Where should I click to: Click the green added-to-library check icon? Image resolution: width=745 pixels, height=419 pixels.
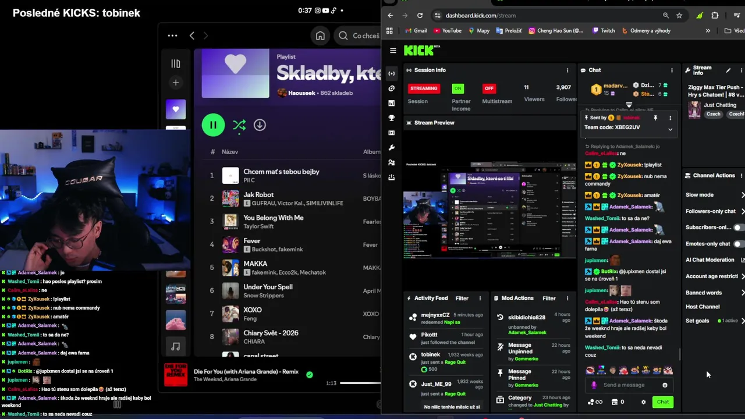point(310,375)
